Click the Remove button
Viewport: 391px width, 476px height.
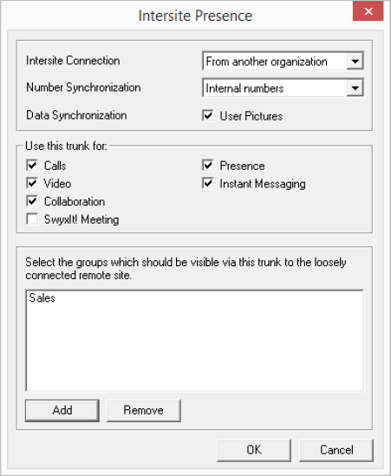pyautogui.click(x=144, y=410)
